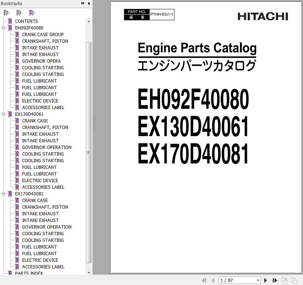This screenshot has height=285, width=303.
Task: Select the EH092F40080 bookmark
Action: [29, 28]
